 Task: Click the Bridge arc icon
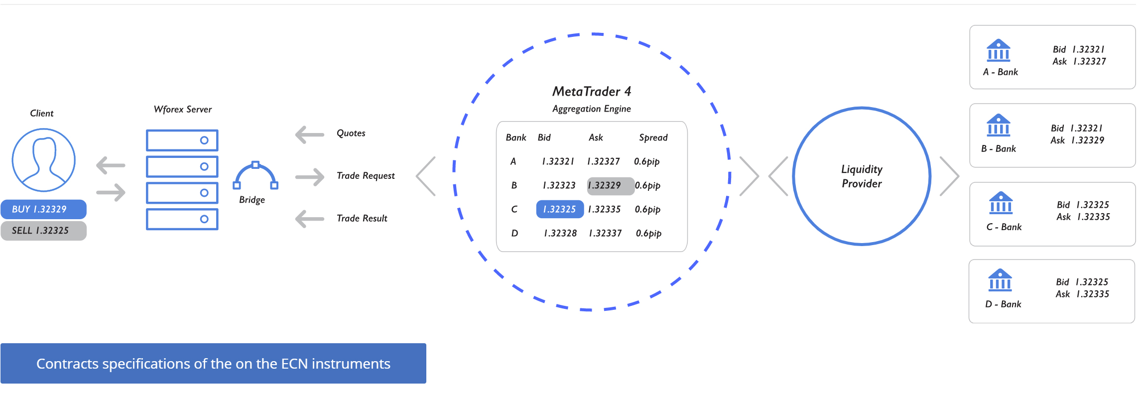point(255,175)
